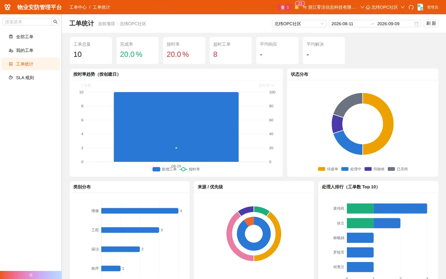Viewport: 446px width, 279px height.
Task: Click the 完成率 20.0% stat card
Action: [x=138, y=51]
